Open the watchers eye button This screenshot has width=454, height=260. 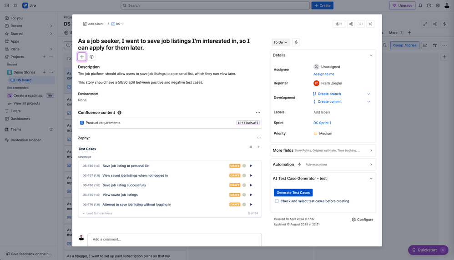click(339, 24)
